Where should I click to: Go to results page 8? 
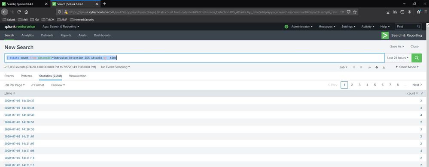(398, 85)
